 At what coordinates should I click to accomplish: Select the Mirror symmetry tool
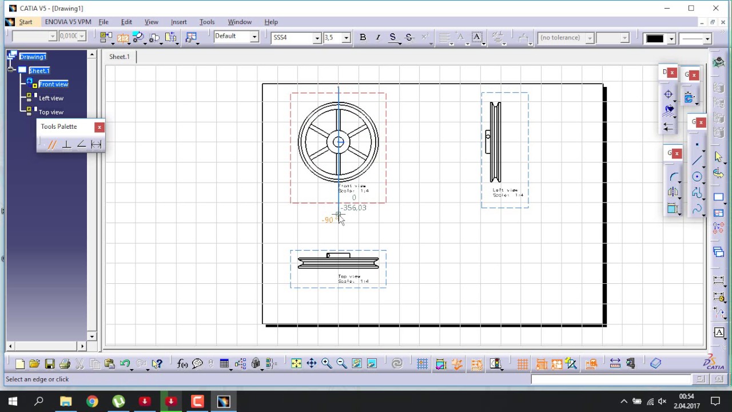[673, 193]
